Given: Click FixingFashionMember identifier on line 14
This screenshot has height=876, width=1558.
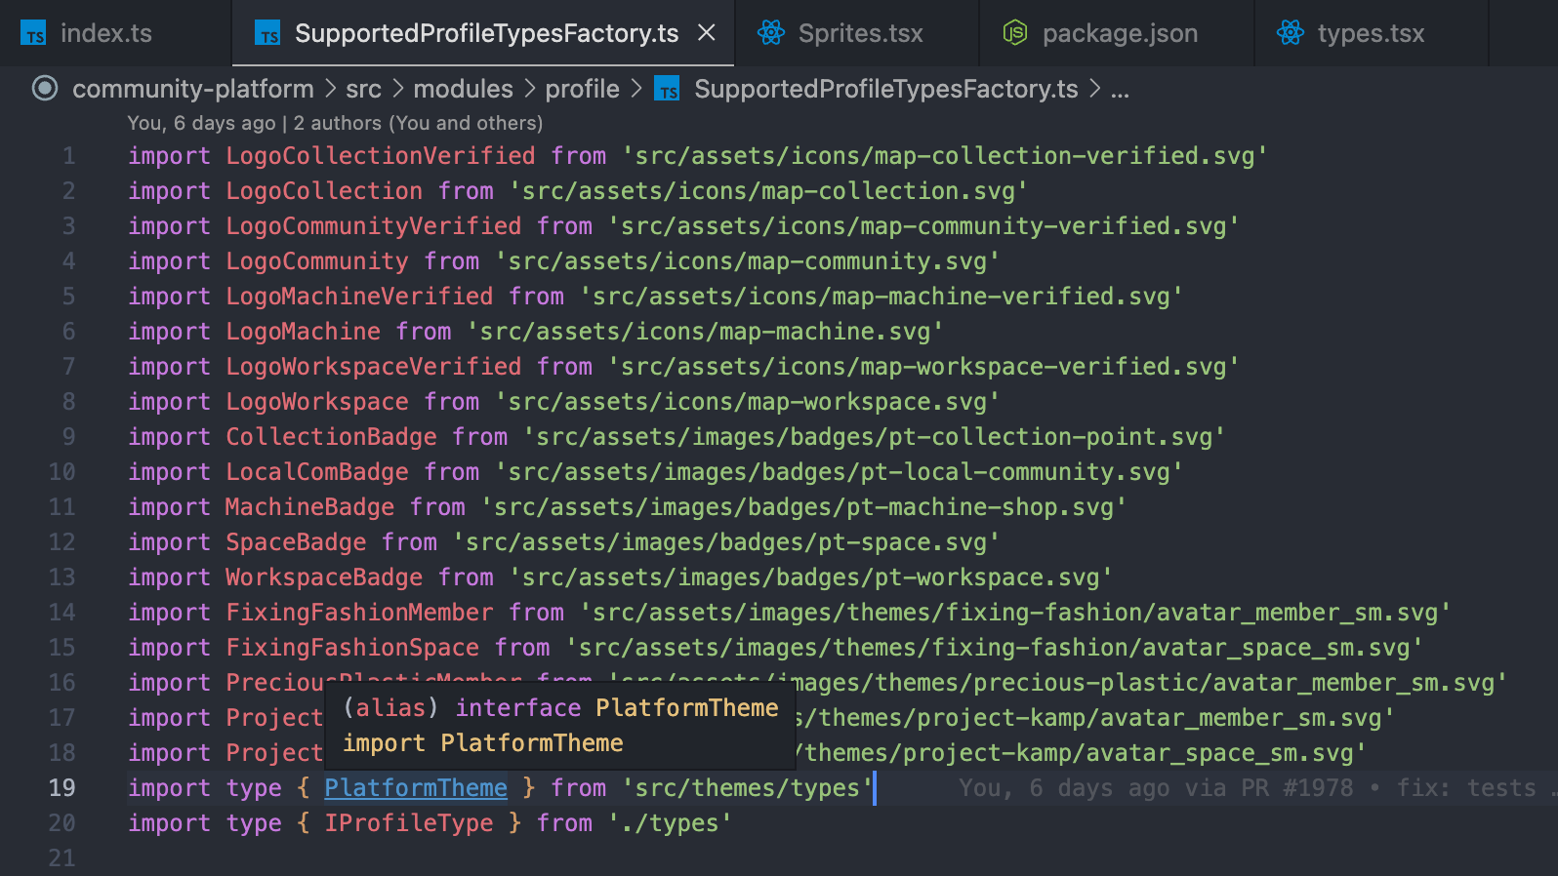Looking at the screenshot, I should 359,612.
